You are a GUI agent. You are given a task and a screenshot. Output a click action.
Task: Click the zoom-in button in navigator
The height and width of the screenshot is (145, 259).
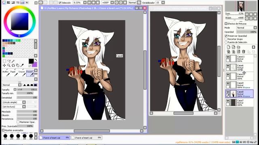[x=251, y=14]
